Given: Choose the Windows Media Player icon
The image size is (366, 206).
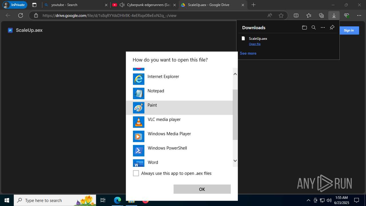Looking at the screenshot, I should pyautogui.click(x=139, y=136).
